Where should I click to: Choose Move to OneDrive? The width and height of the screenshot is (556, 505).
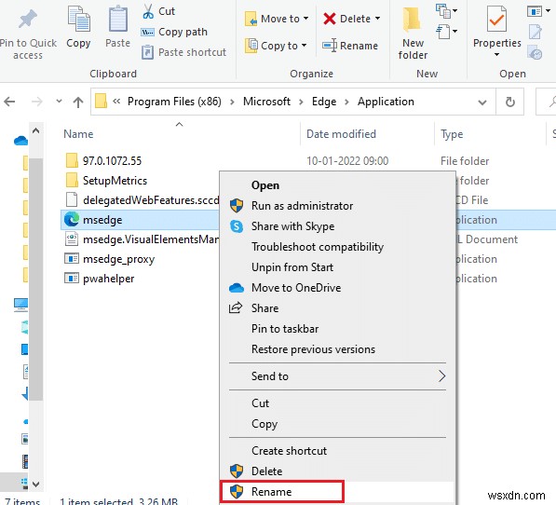click(296, 288)
